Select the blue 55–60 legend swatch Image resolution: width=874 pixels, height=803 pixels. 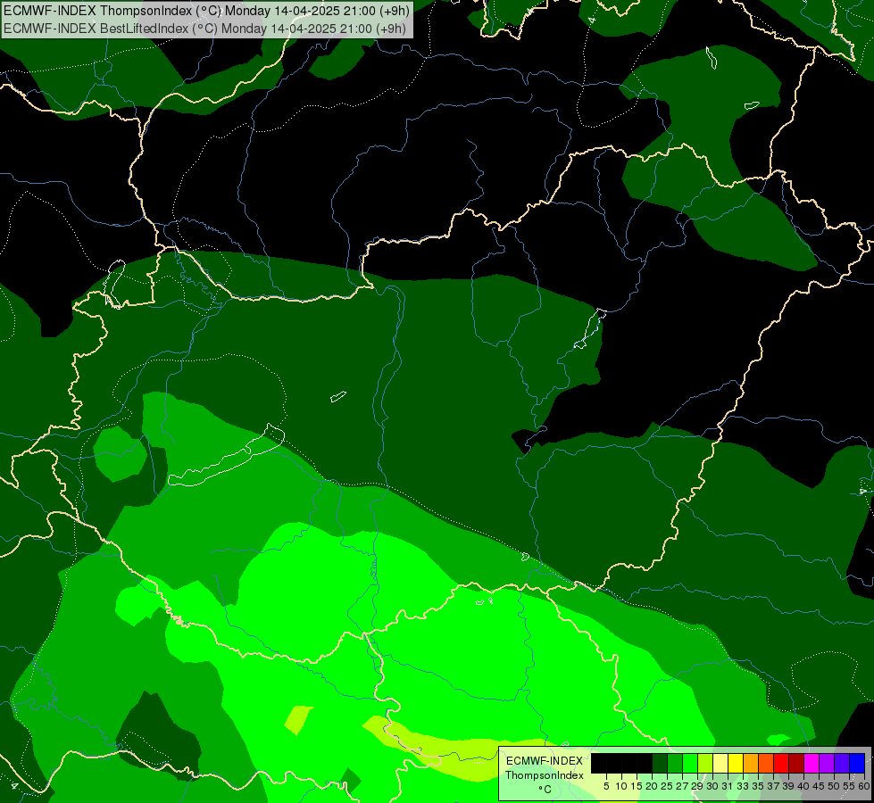(857, 764)
